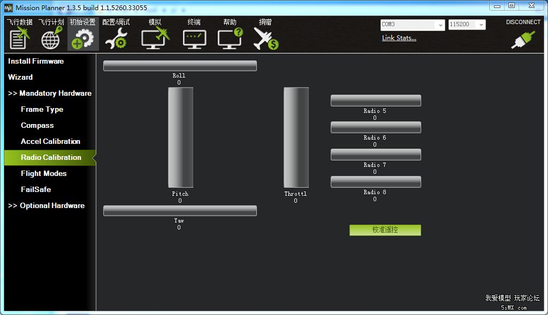Open the 配置/调试 wrench config icon

116,39
